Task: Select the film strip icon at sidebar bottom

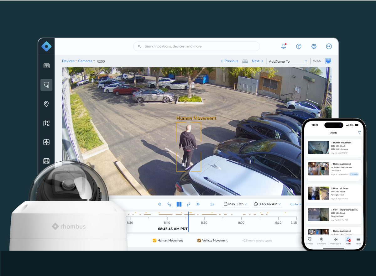Action: pyautogui.click(x=46, y=161)
